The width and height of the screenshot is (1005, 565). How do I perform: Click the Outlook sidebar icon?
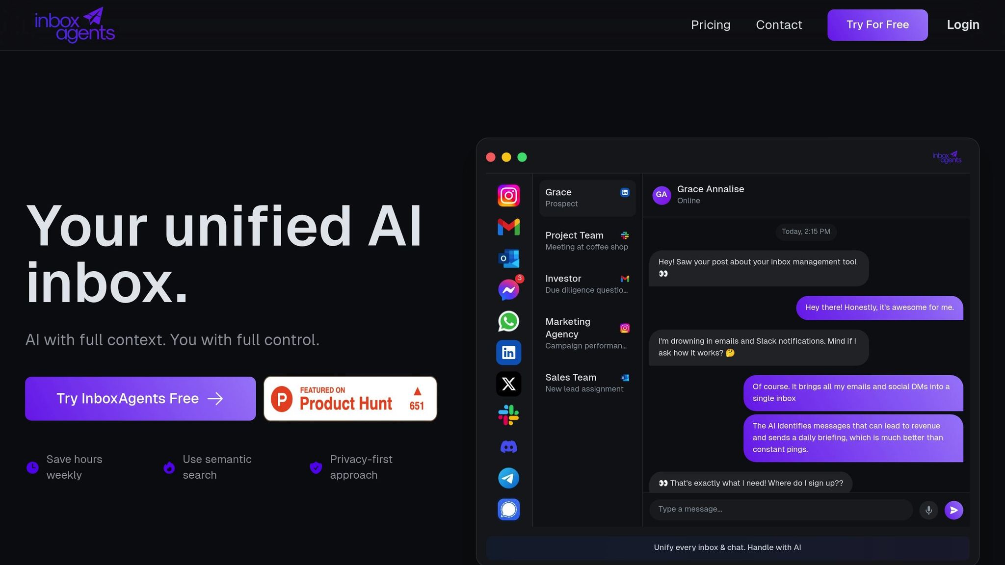(x=508, y=258)
